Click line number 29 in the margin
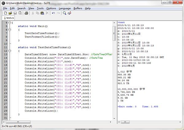The height and width of the screenshot is (130, 184). point(6,111)
